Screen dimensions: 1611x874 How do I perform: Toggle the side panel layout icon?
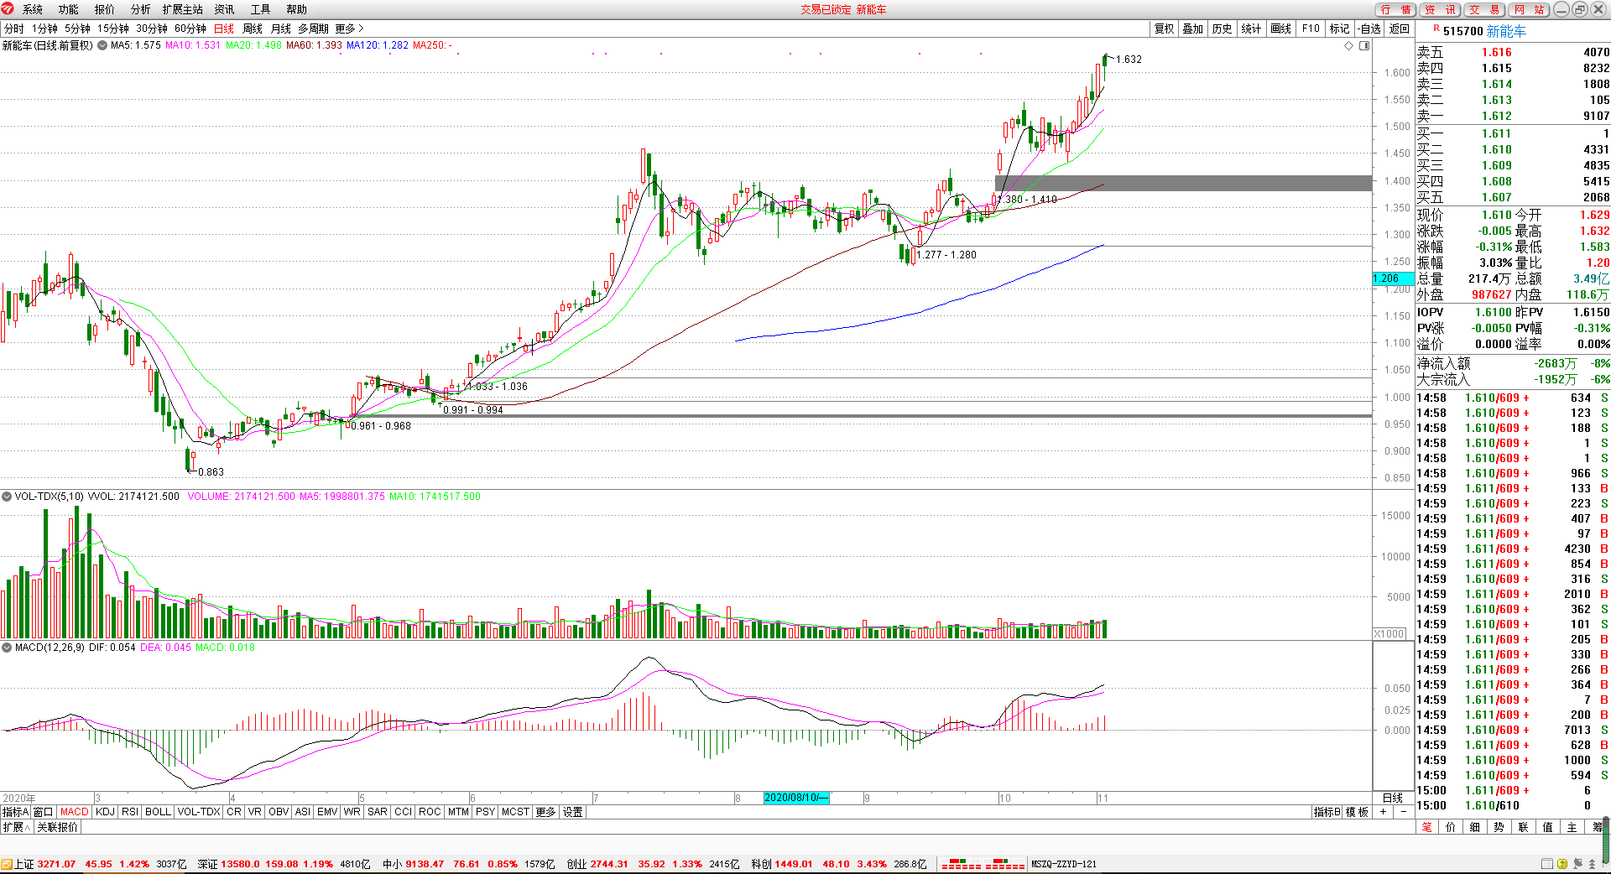tap(1364, 46)
